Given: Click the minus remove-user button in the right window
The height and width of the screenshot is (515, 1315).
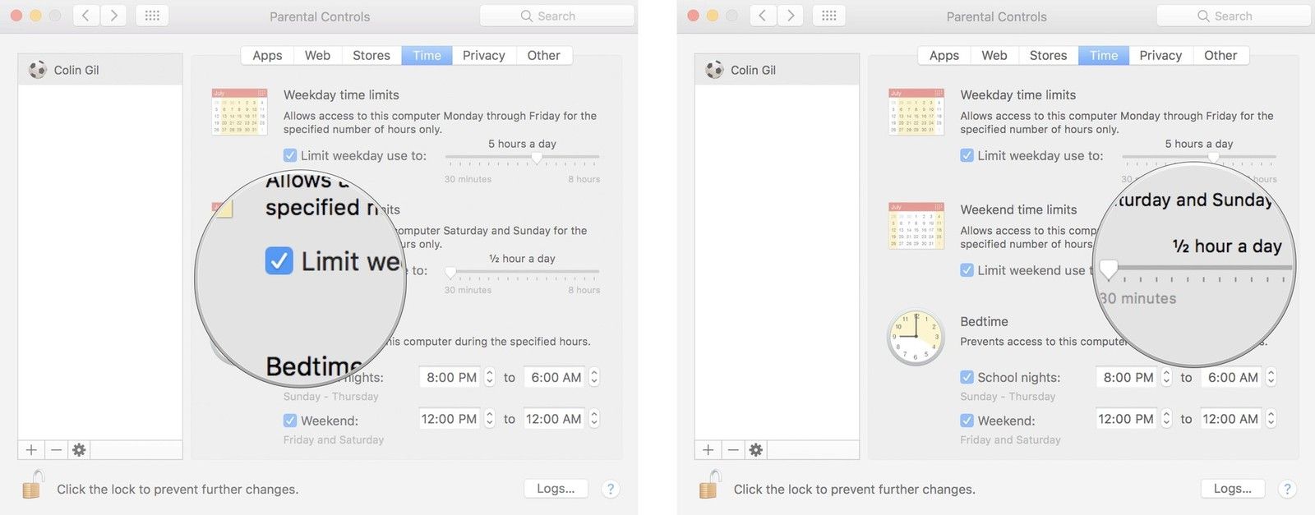Looking at the screenshot, I should coord(732,450).
